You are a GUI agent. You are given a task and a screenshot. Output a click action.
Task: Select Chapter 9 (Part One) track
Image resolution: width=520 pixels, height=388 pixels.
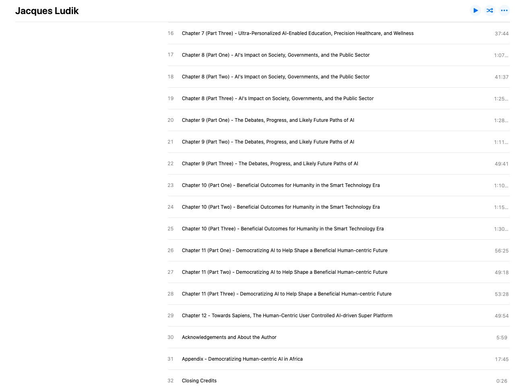point(339,120)
